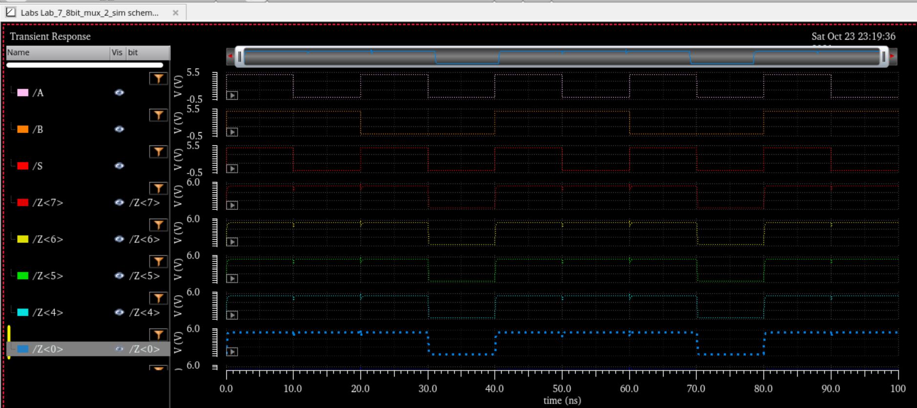
Task: Close the Labs Lab_7_8bit_mux_2_sim tab
Action: click(x=175, y=13)
